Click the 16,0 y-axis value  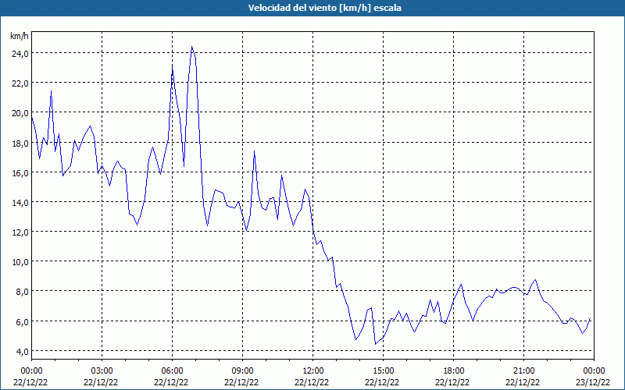pos(20,172)
